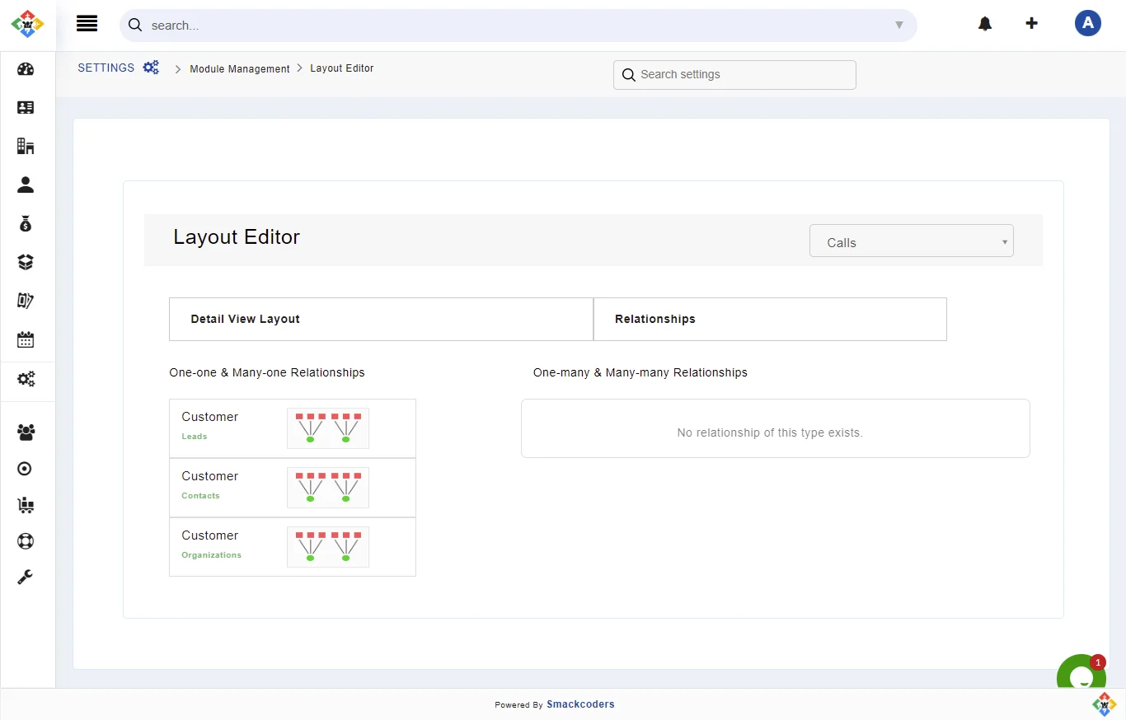Open the Relationships tab
Screen dimensions: 1126x720
tap(654, 319)
